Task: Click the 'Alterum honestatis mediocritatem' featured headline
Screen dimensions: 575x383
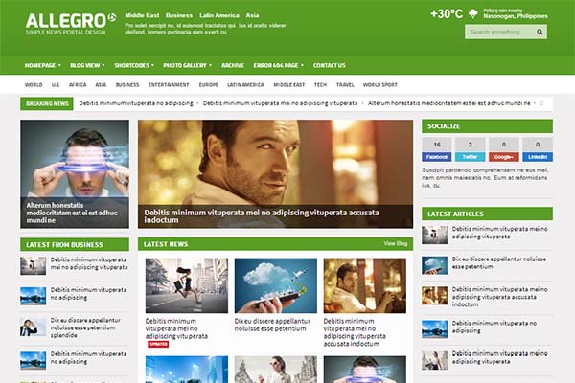Action: pyautogui.click(x=72, y=213)
